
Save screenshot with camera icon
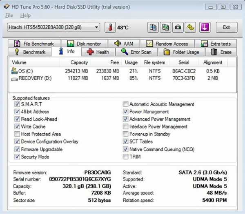point(178,27)
